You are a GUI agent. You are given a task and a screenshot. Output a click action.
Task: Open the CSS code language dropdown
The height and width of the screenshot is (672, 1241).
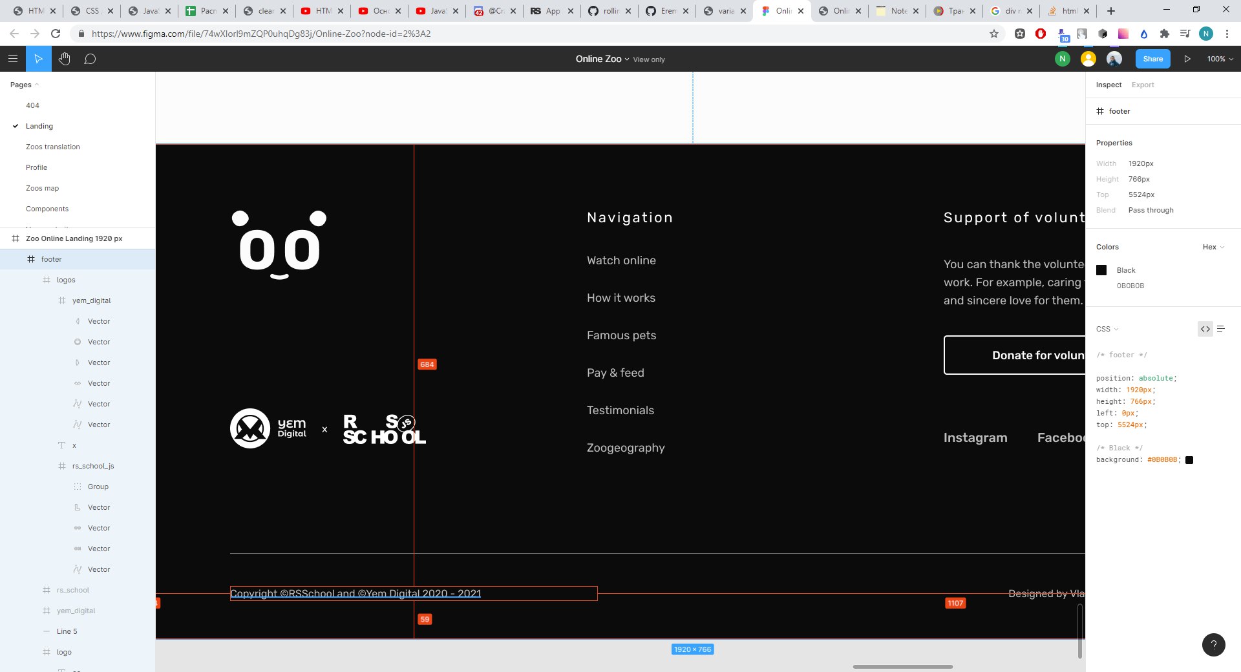[x=1107, y=329]
